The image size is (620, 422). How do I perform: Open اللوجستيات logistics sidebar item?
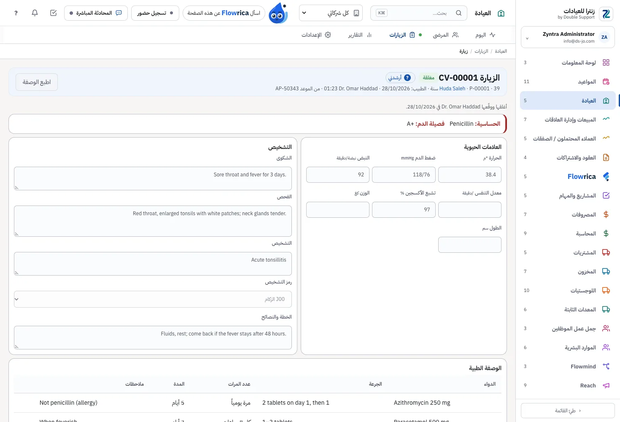[568, 290]
